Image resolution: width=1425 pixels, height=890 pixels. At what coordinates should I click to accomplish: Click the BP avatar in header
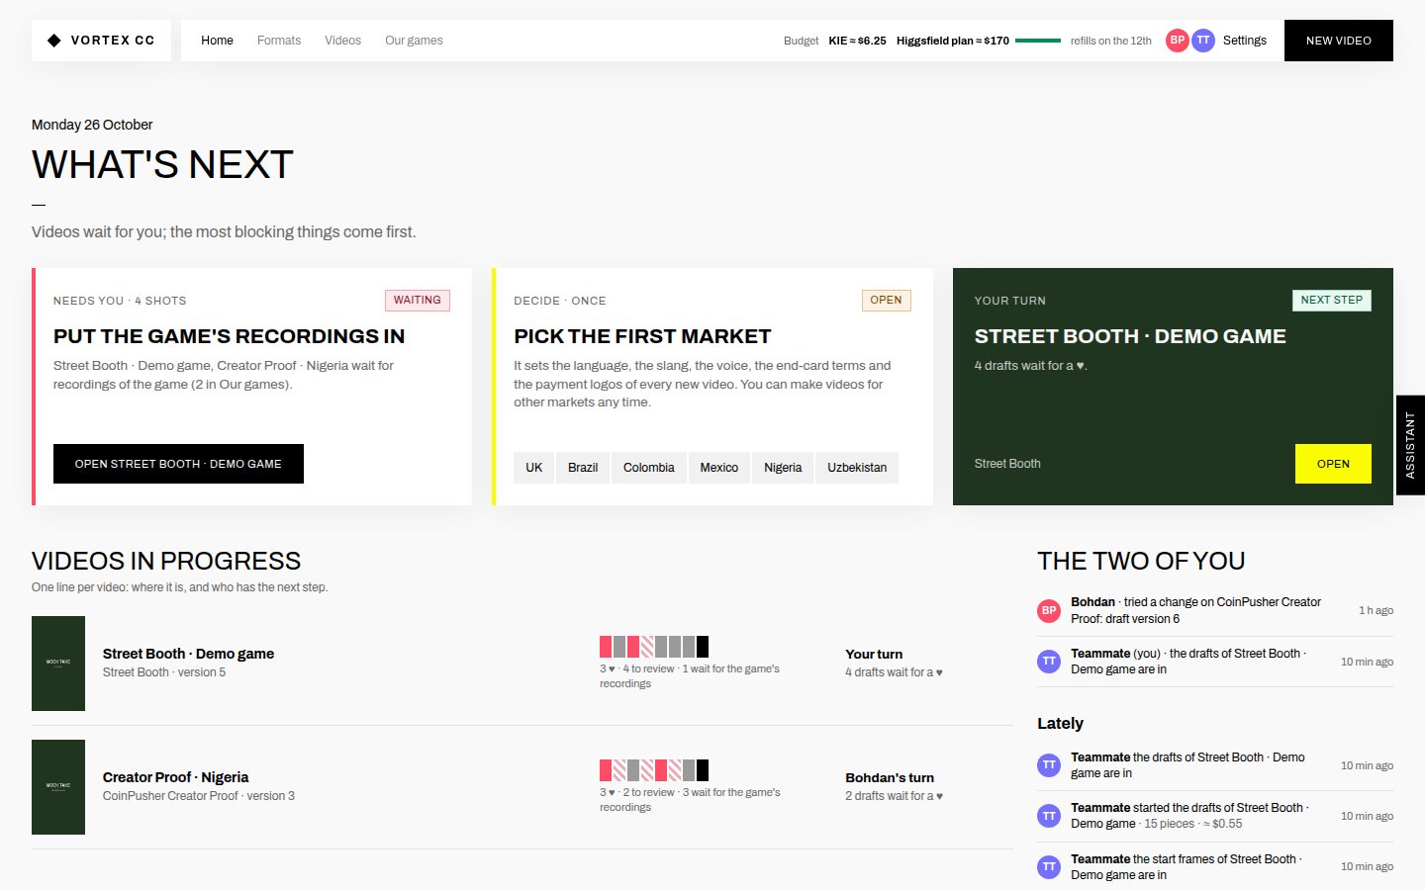1177,41
